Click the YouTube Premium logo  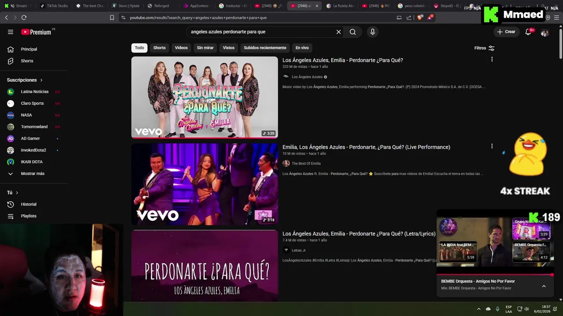click(36, 32)
